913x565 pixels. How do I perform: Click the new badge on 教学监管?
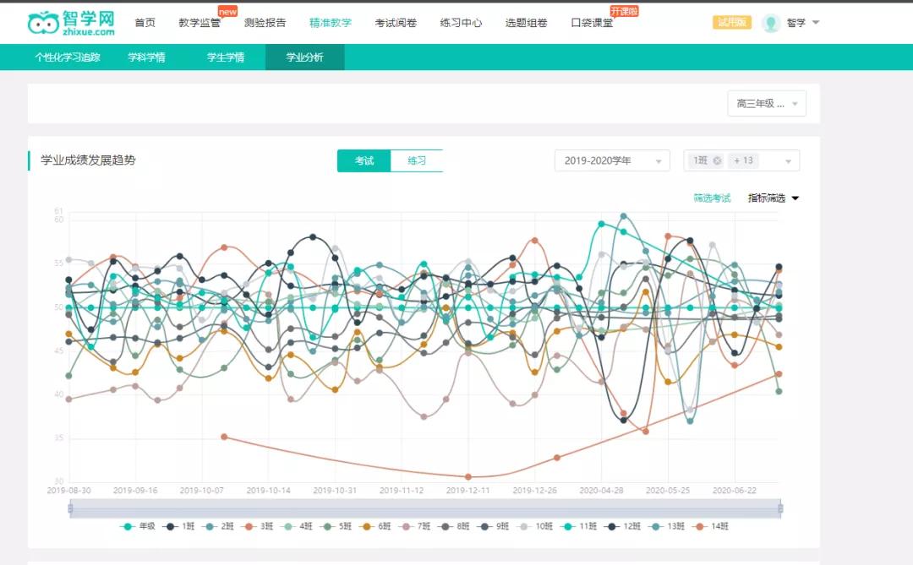(x=227, y=11)
